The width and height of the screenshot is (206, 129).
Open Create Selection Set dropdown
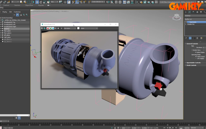pos(98,2)
